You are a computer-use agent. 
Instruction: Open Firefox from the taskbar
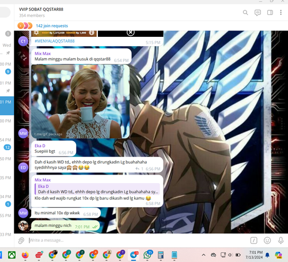click(x=25, y=255)
